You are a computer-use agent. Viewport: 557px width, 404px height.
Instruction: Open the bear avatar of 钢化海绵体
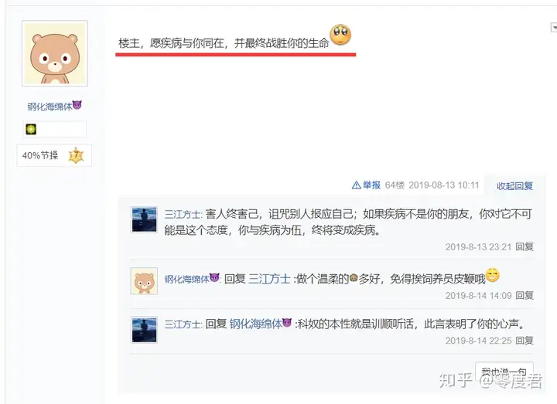pos(55,53)
